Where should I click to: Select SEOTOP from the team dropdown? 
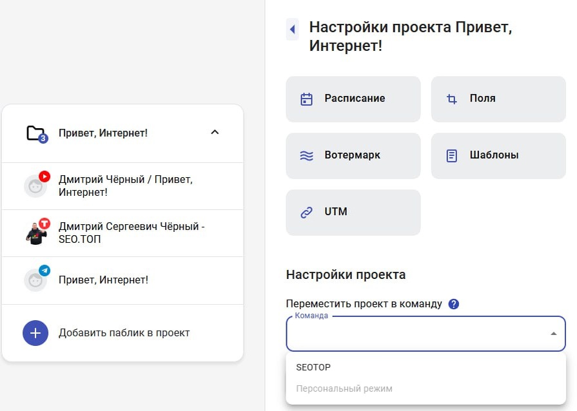click(x=313, y=367)
